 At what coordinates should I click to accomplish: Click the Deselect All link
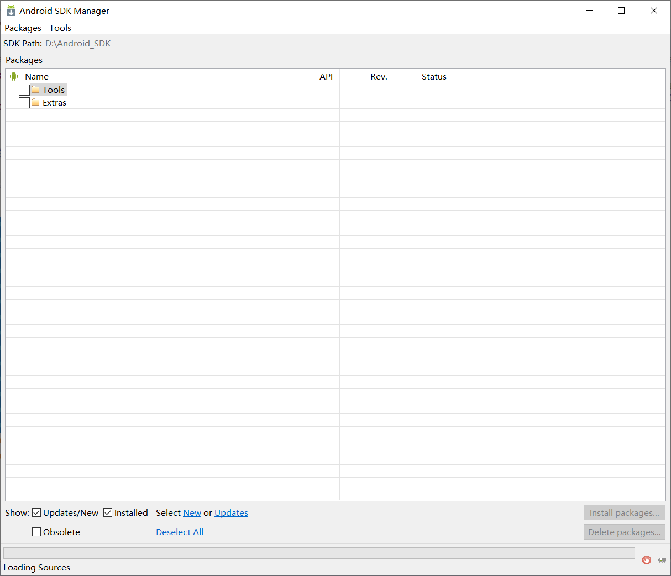[180, 532]
